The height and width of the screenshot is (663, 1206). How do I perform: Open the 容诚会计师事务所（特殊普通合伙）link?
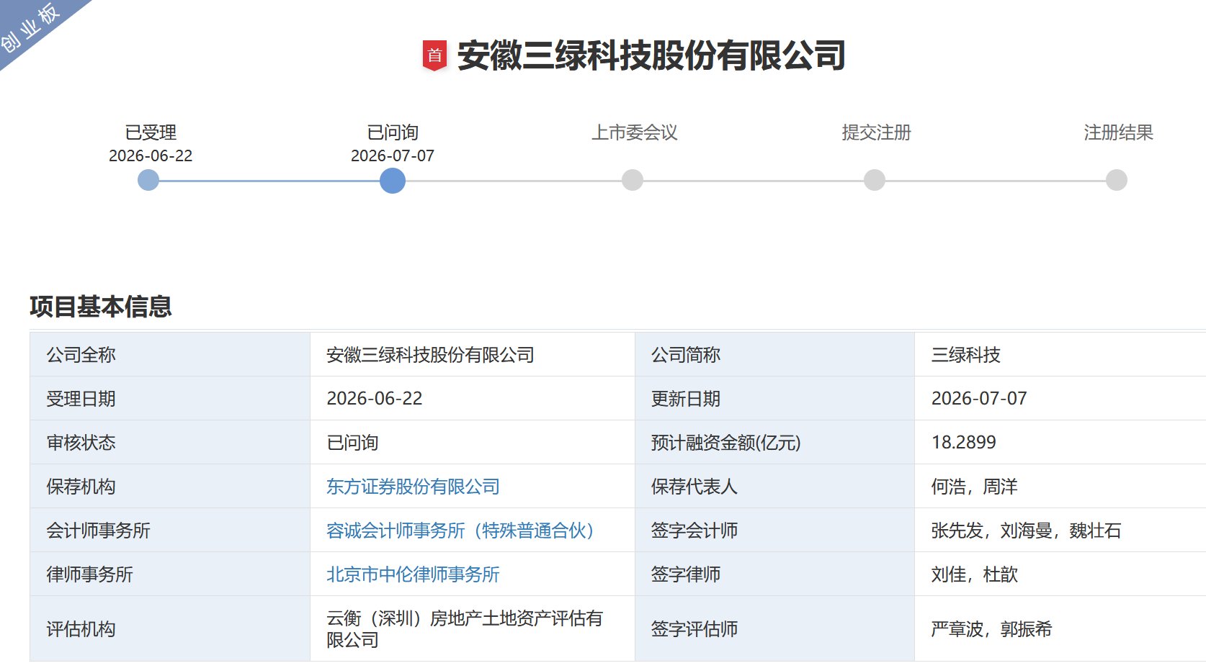click(x=460, y=531)
